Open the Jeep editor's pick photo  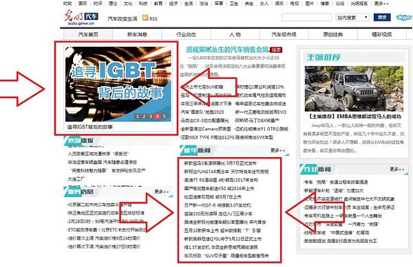coord(354,89)
